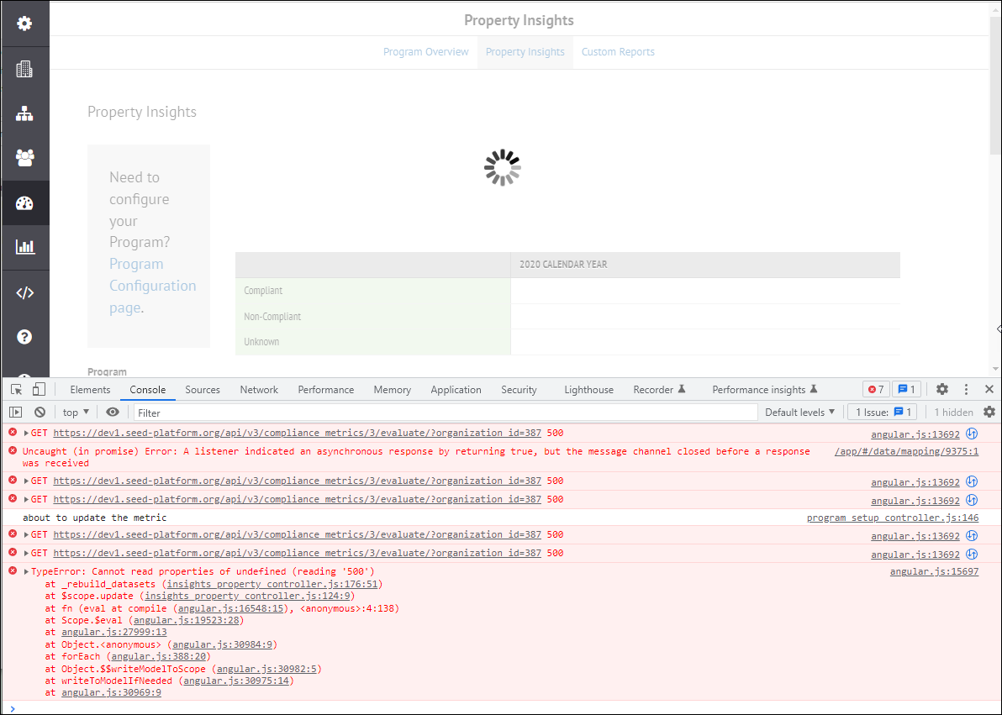The height and width of the screenshot is (715, 1002).
Task: Click the angular.js:13692 source link
Action: tap(915, 433)
